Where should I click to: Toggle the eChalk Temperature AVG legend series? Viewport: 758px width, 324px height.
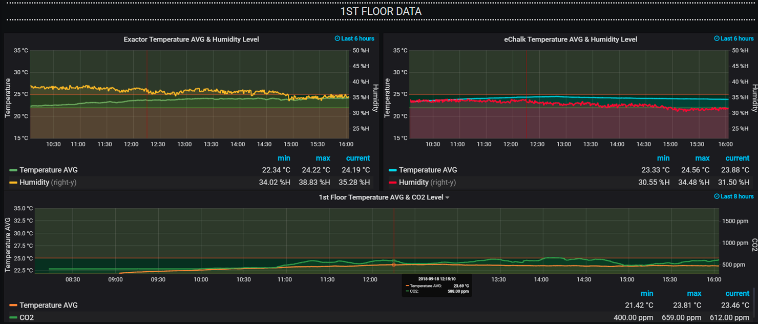pyautogui.click(x=428, y=170)
